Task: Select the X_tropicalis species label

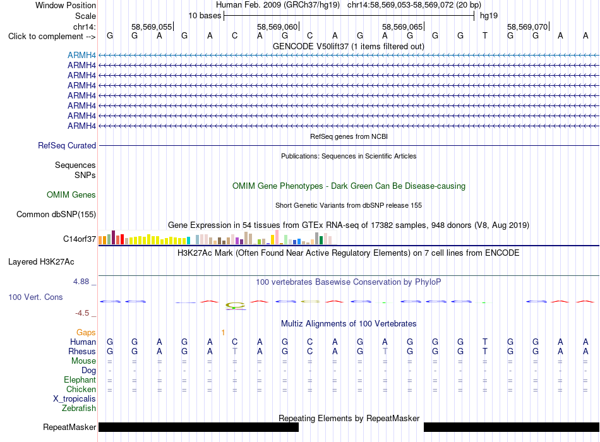Action: (x=75, y=399)
